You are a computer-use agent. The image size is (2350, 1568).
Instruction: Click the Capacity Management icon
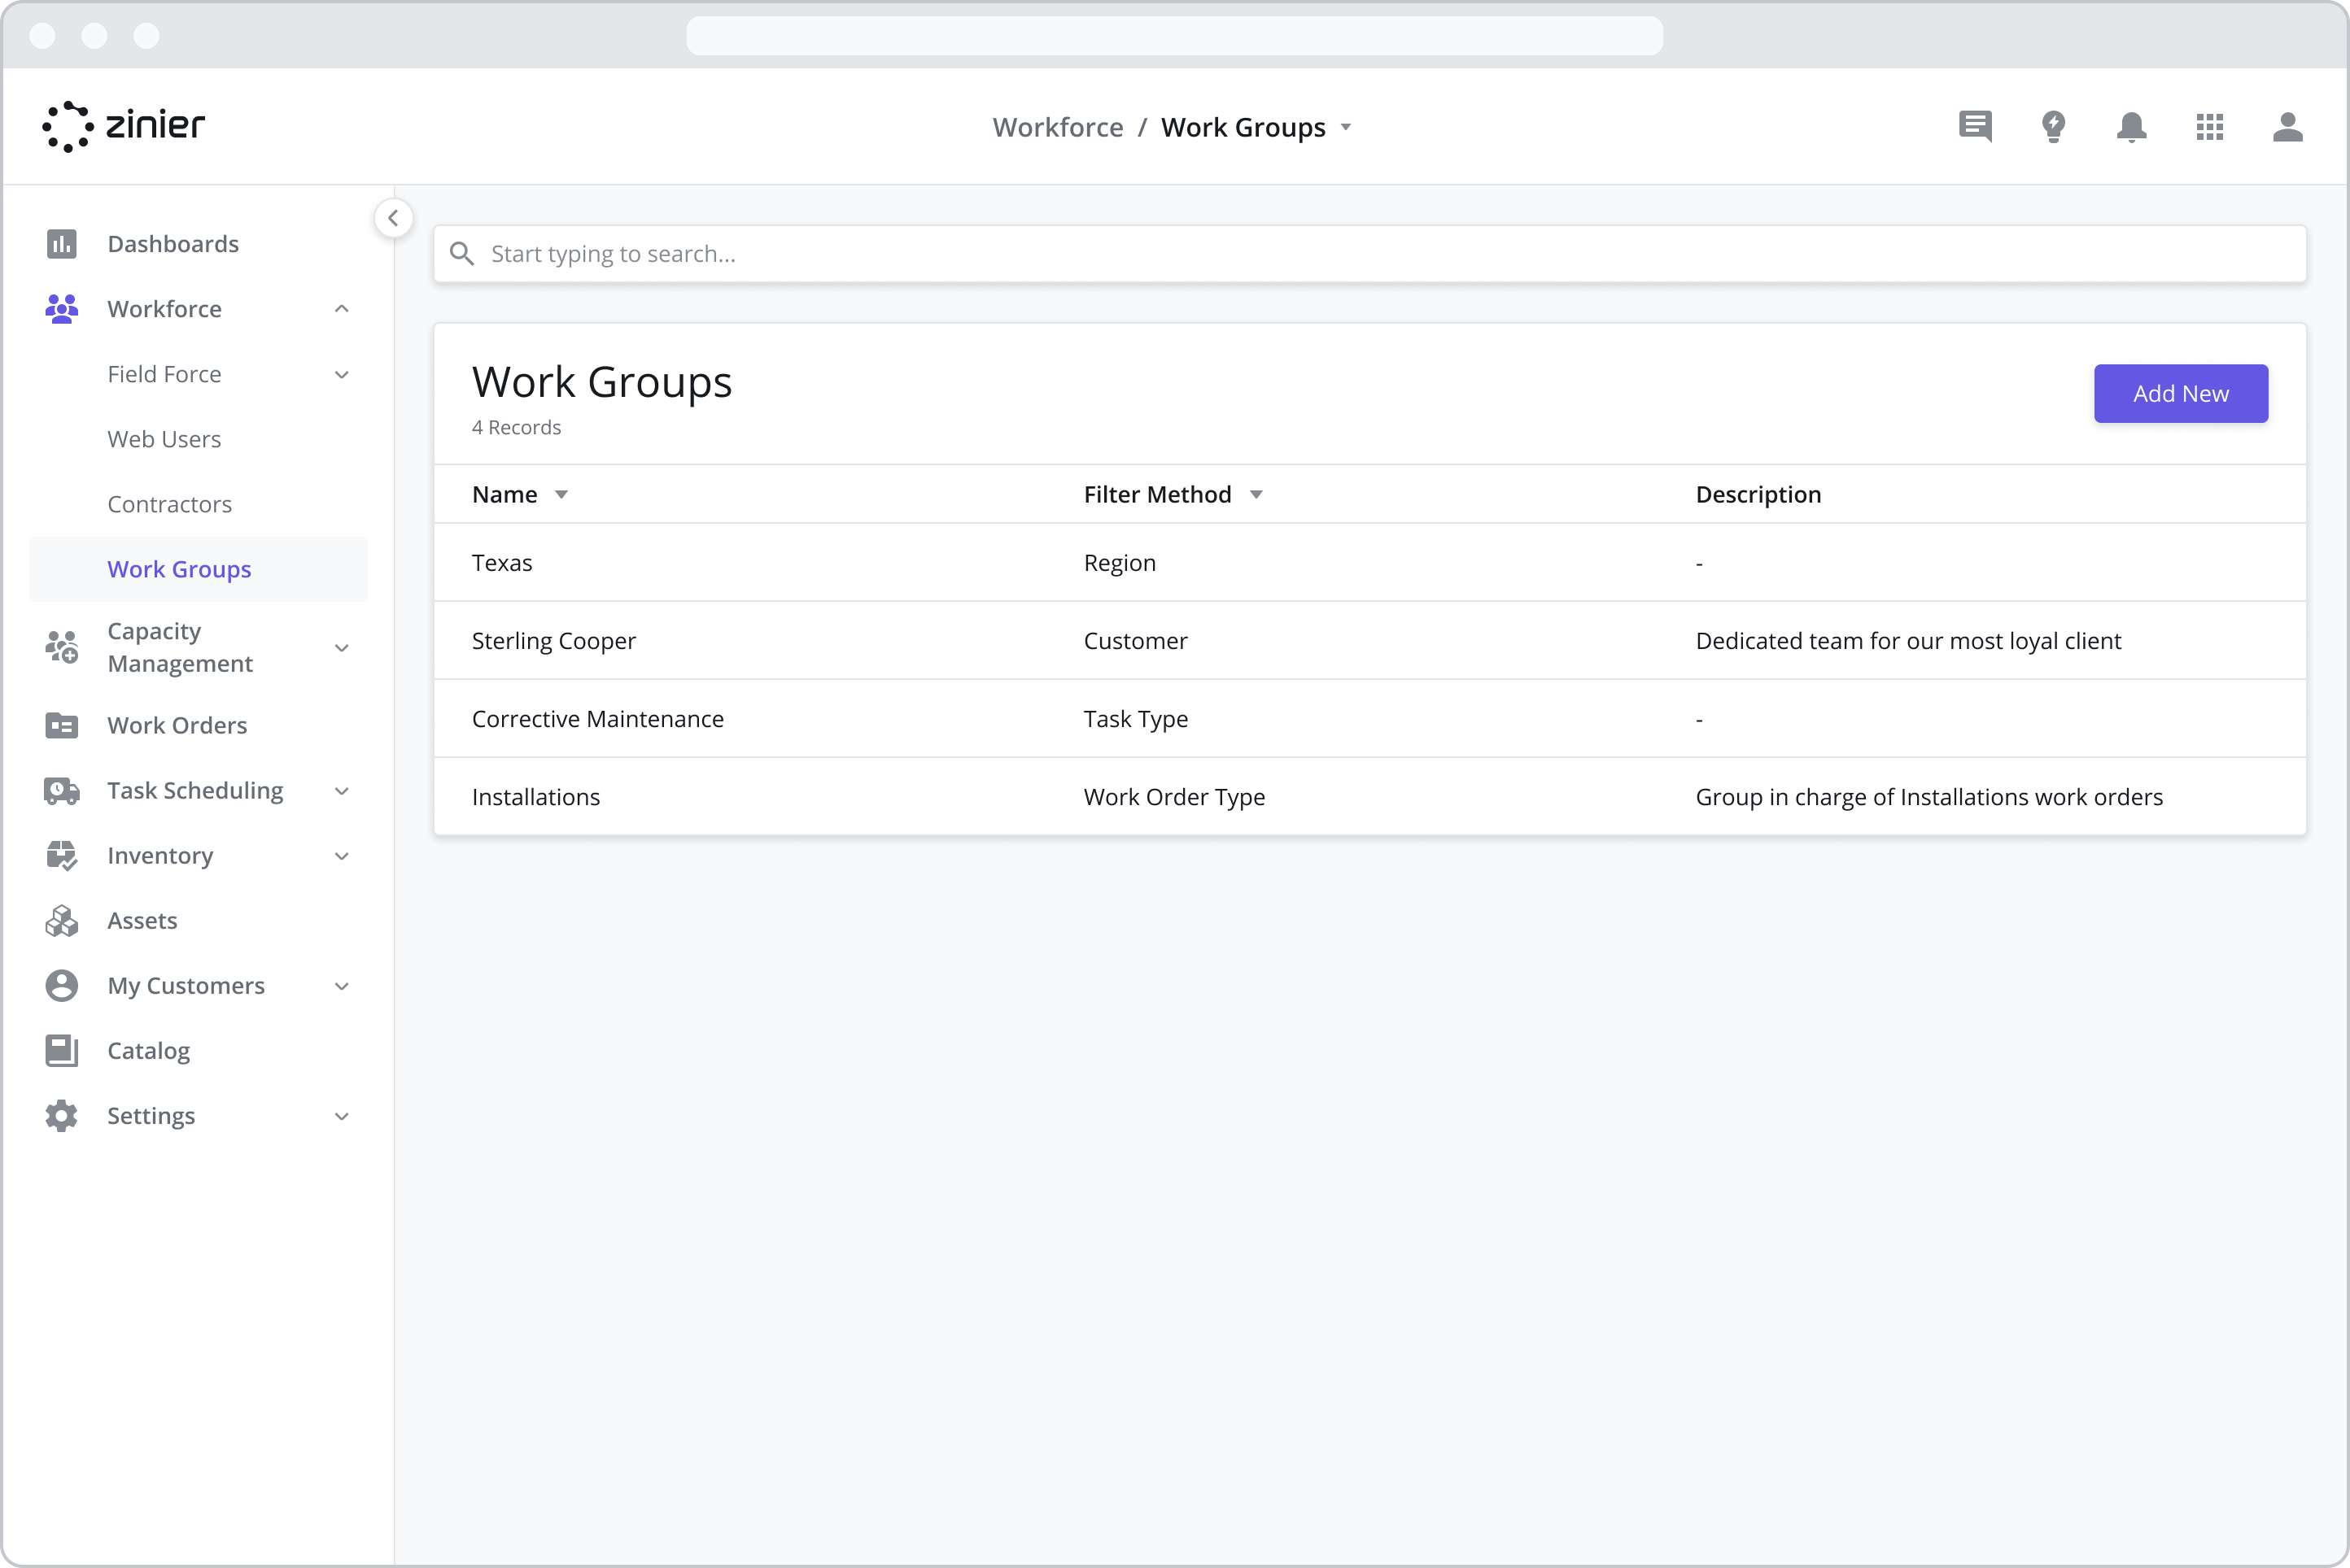point(62,647)
